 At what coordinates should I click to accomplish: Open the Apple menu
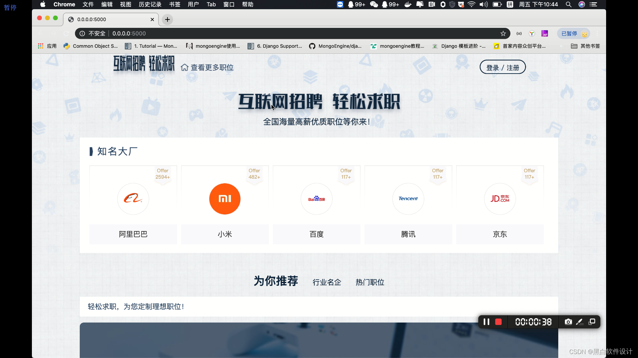(x=43, y=4)
